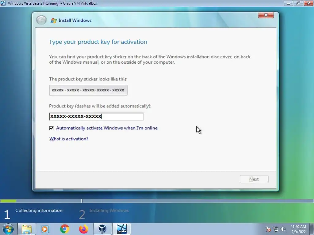Click the taskbar clock showing 11:50 AM
This screenshot has width=314, height=235.
298,229
